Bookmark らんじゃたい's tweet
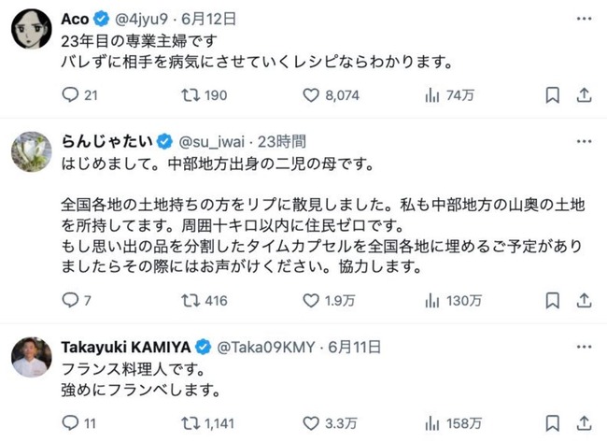This screenshot has width=607, height=442. coord(553,300)
